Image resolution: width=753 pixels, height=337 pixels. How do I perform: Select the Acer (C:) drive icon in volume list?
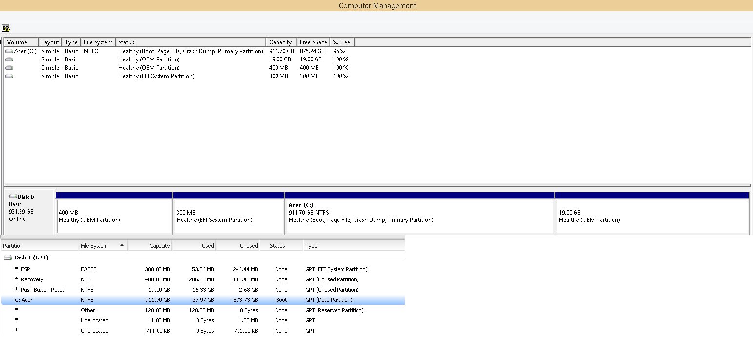(x=9, y=51)
